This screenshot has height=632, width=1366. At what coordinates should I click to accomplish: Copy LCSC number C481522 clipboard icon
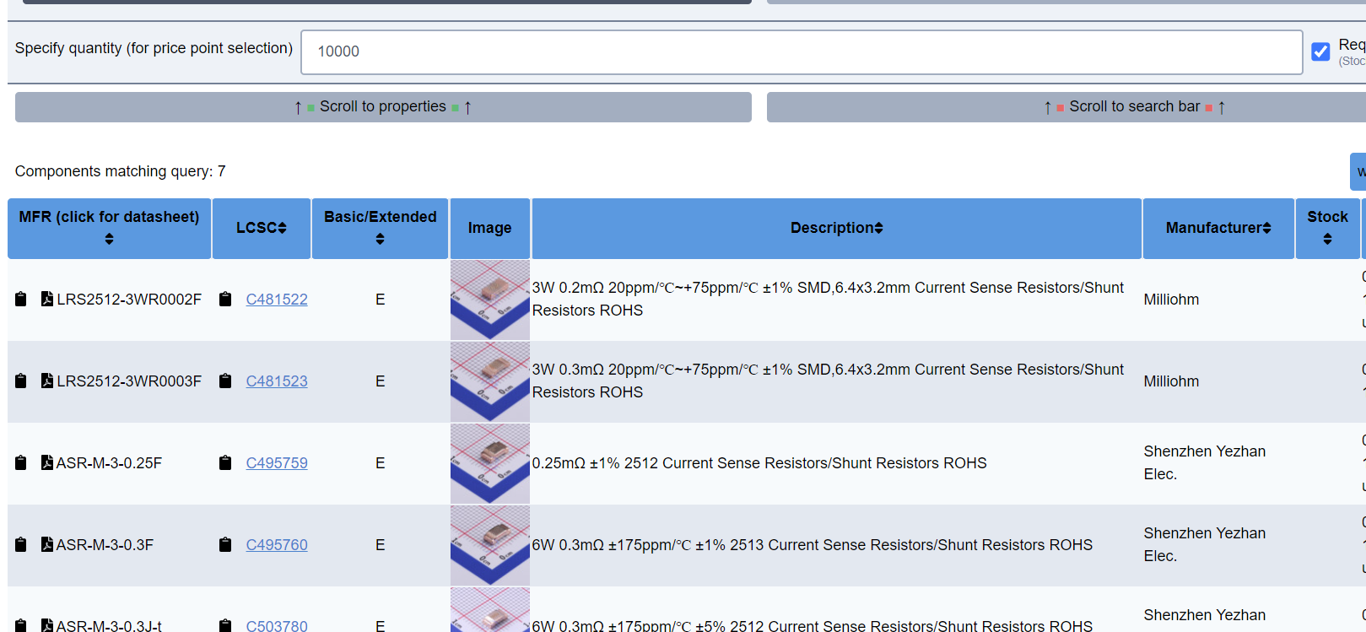(x=225, y=300)
